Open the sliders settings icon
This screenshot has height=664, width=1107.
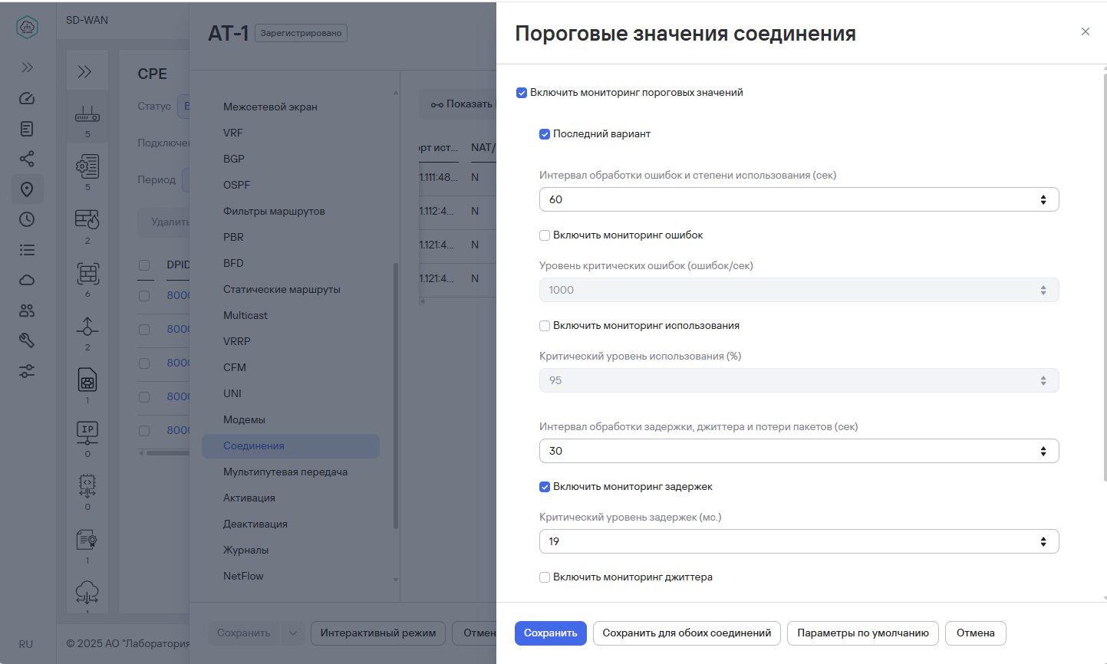point(27,371)
